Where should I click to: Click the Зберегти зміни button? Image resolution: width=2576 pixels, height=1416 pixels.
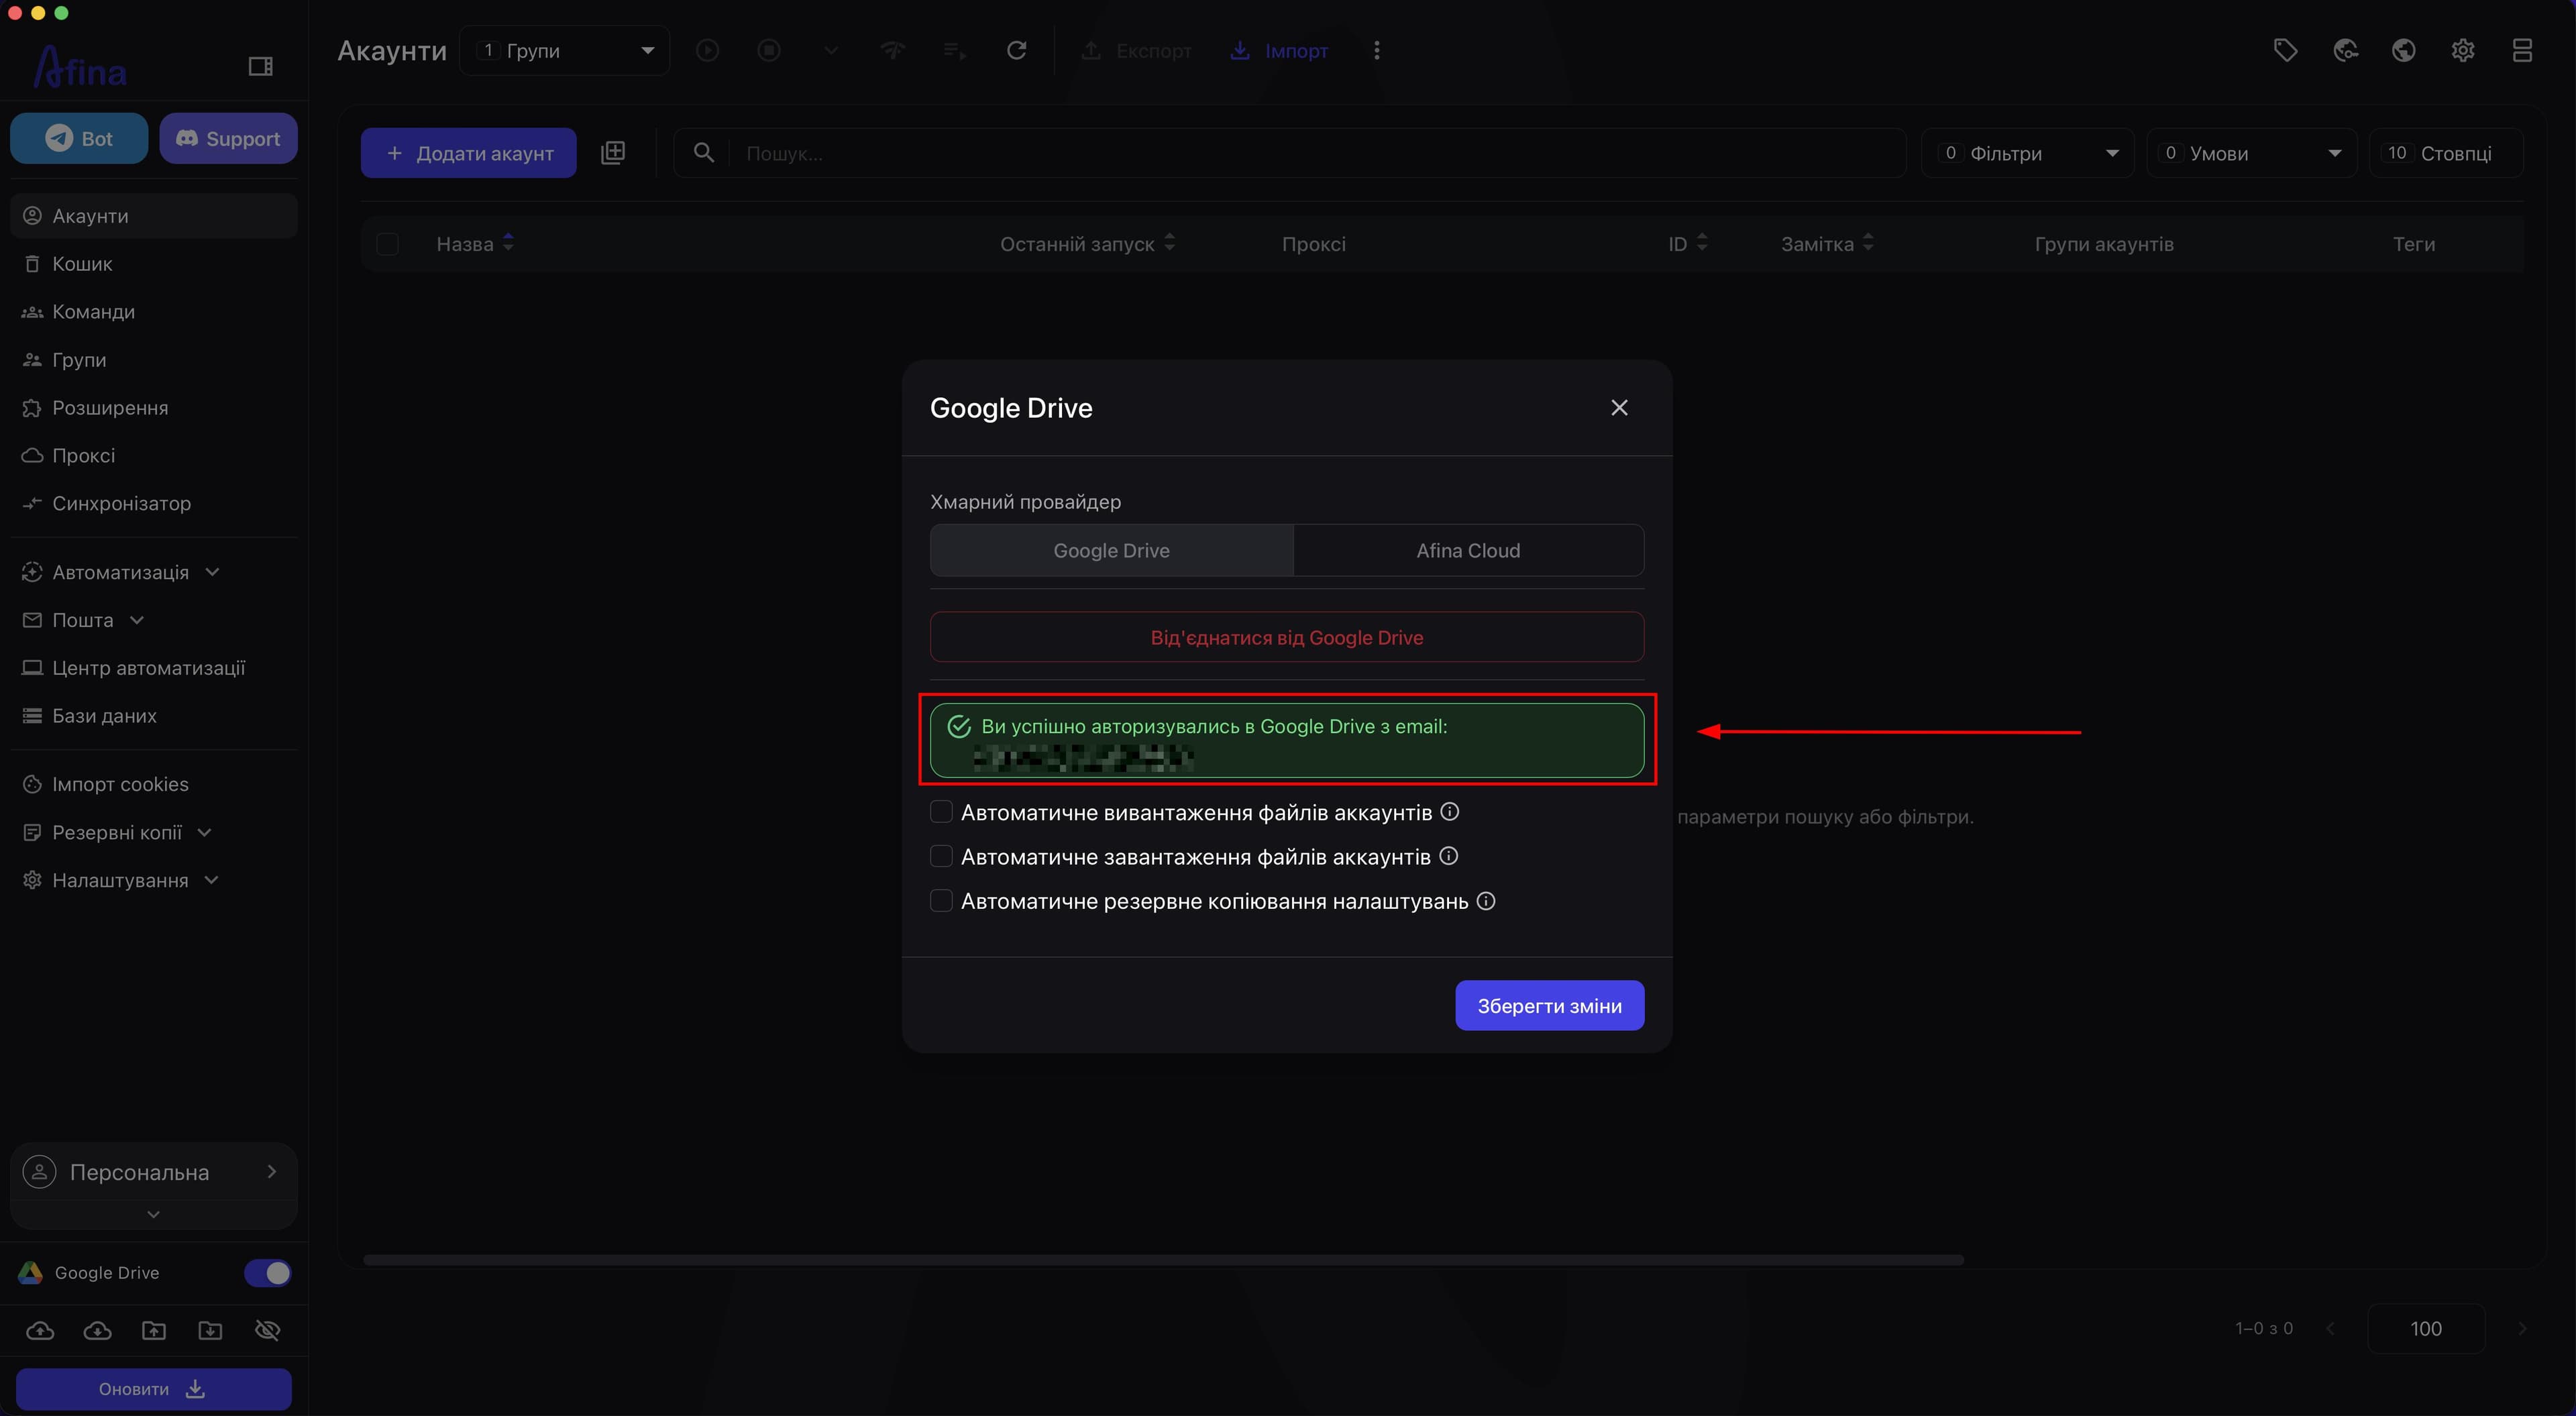point(1549,1005)
